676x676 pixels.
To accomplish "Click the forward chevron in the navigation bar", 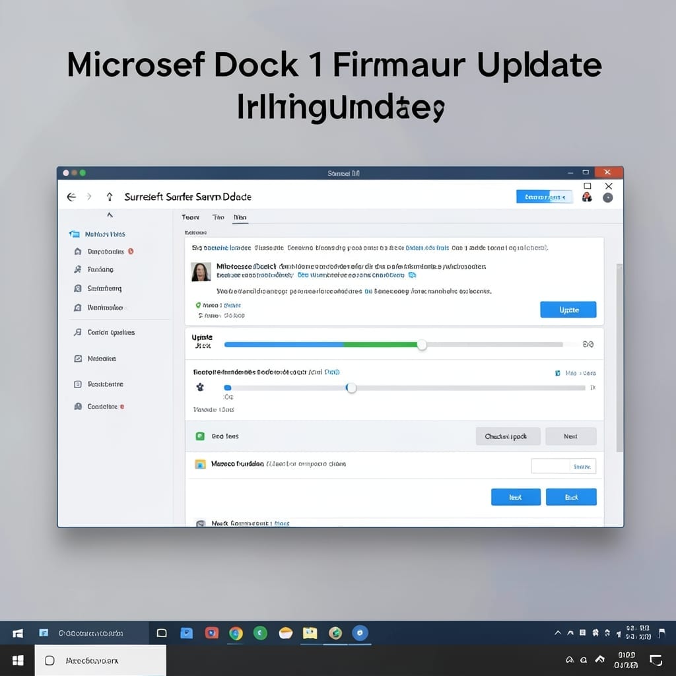I will click(x=89, y=197).
